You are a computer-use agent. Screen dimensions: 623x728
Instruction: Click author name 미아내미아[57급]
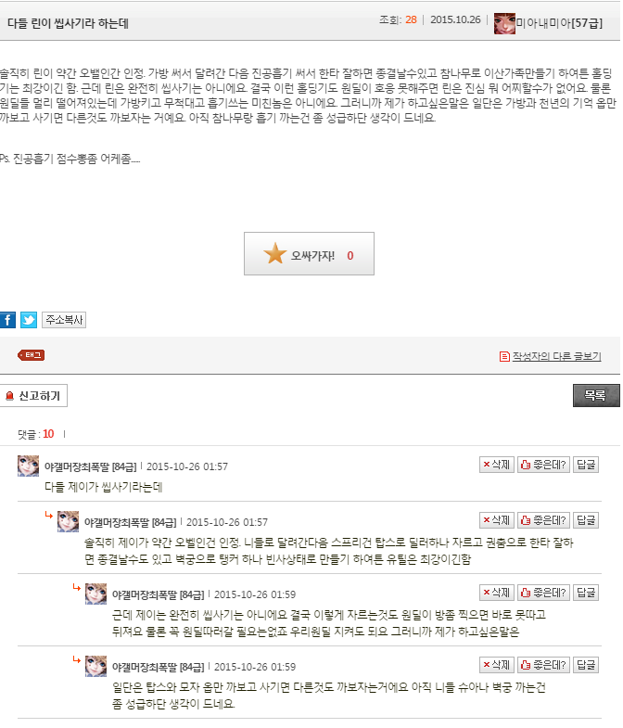[559, 23]
